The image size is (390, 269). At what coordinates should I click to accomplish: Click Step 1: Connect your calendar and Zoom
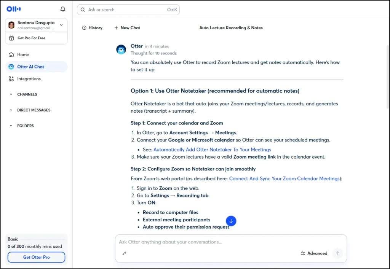177,123
